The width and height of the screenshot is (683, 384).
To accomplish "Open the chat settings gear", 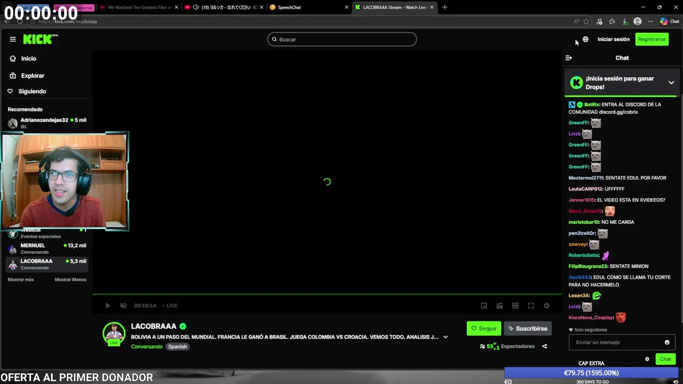I will click(647, 359).
